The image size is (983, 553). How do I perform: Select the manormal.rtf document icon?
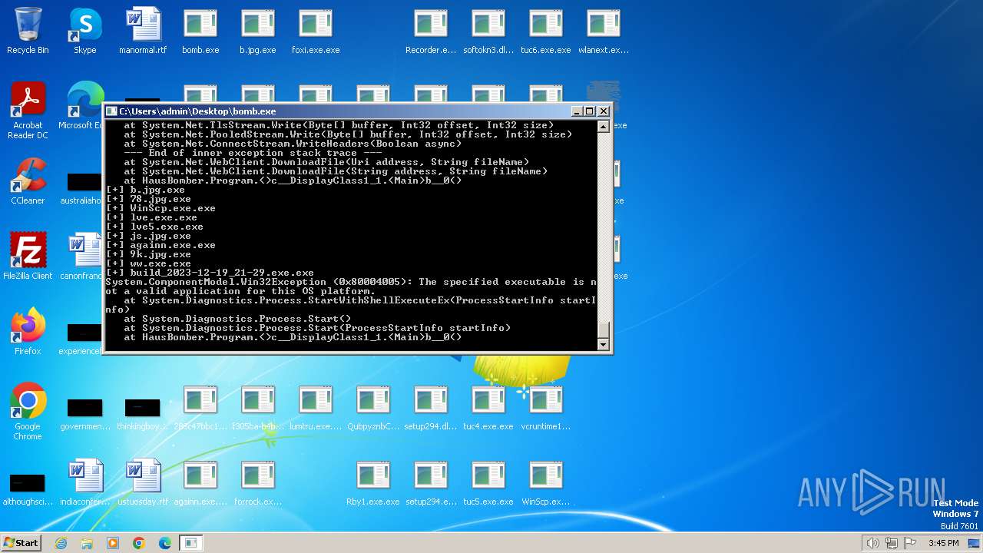143,31
